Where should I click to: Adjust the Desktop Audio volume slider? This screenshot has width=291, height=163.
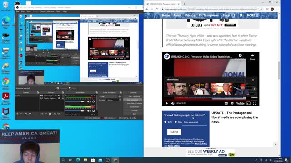click(75, 101)
